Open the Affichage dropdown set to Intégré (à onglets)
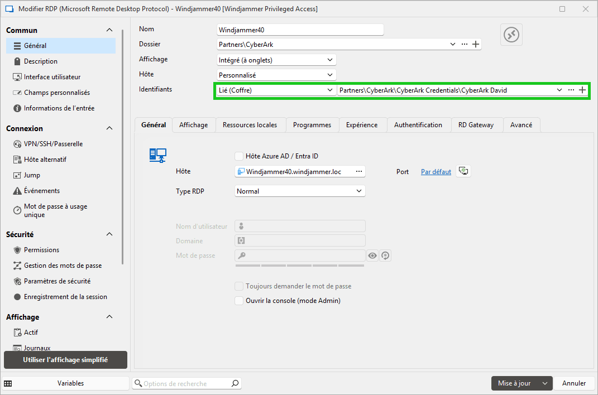 tap(276, 60)
